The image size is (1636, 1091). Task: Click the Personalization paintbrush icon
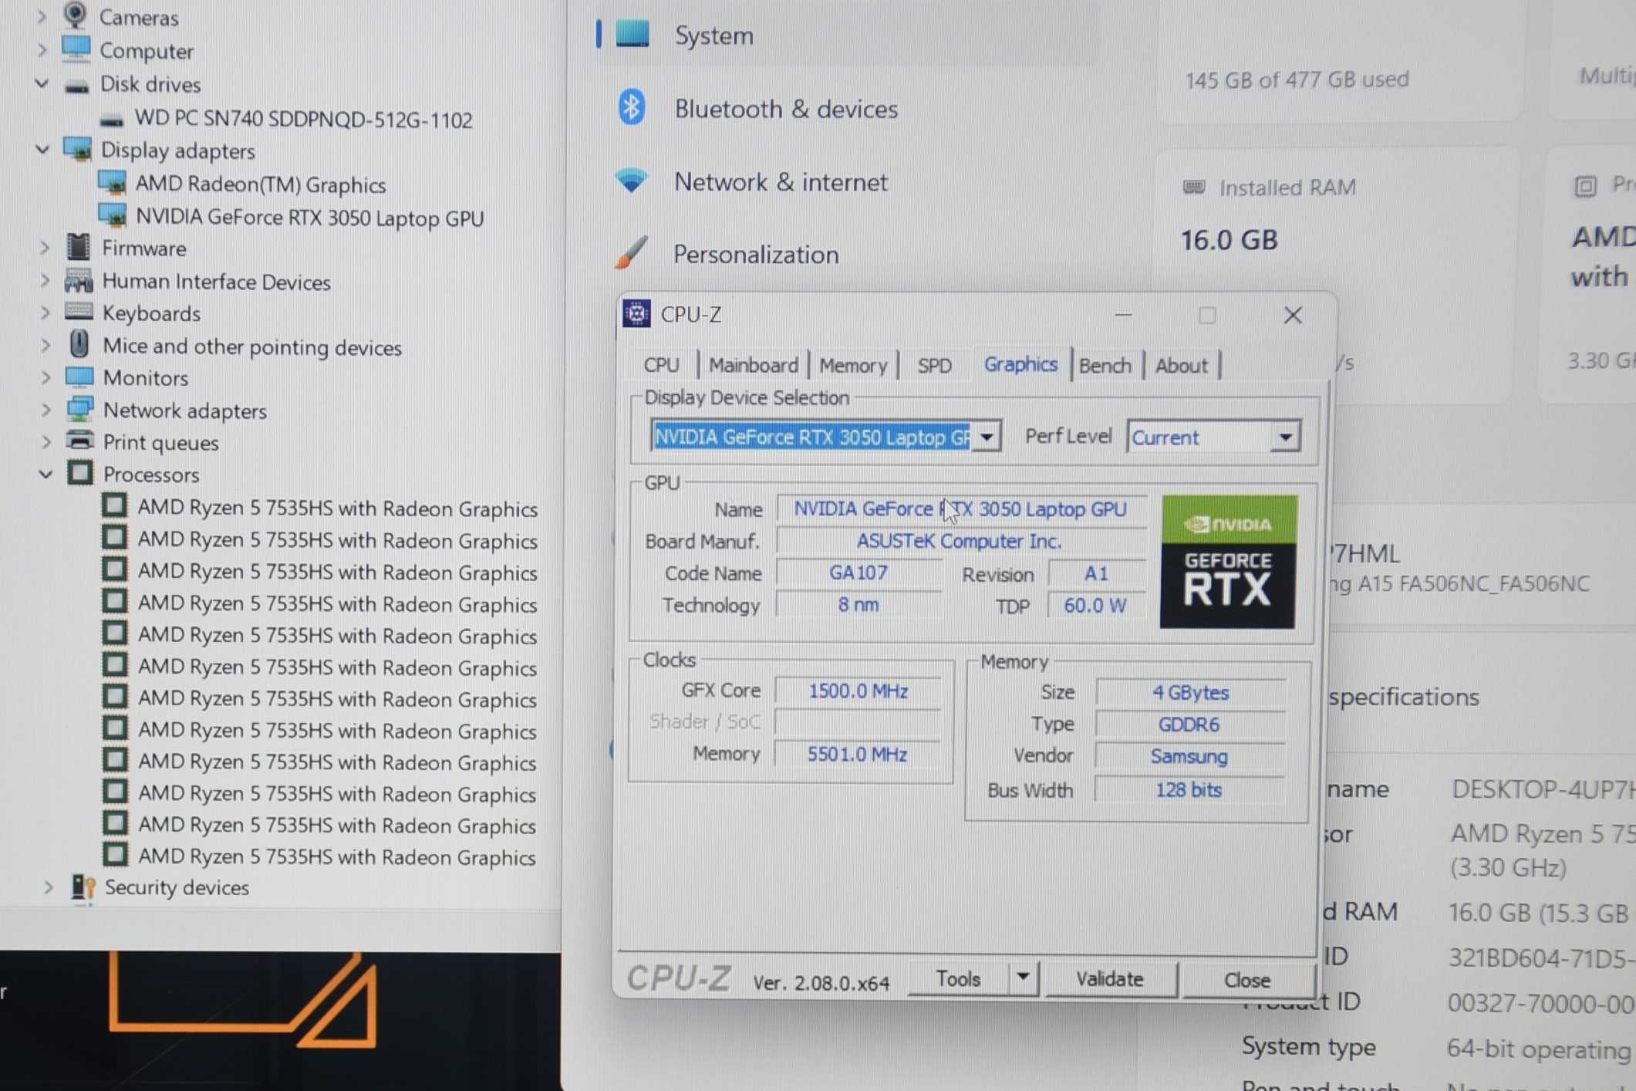632,253
